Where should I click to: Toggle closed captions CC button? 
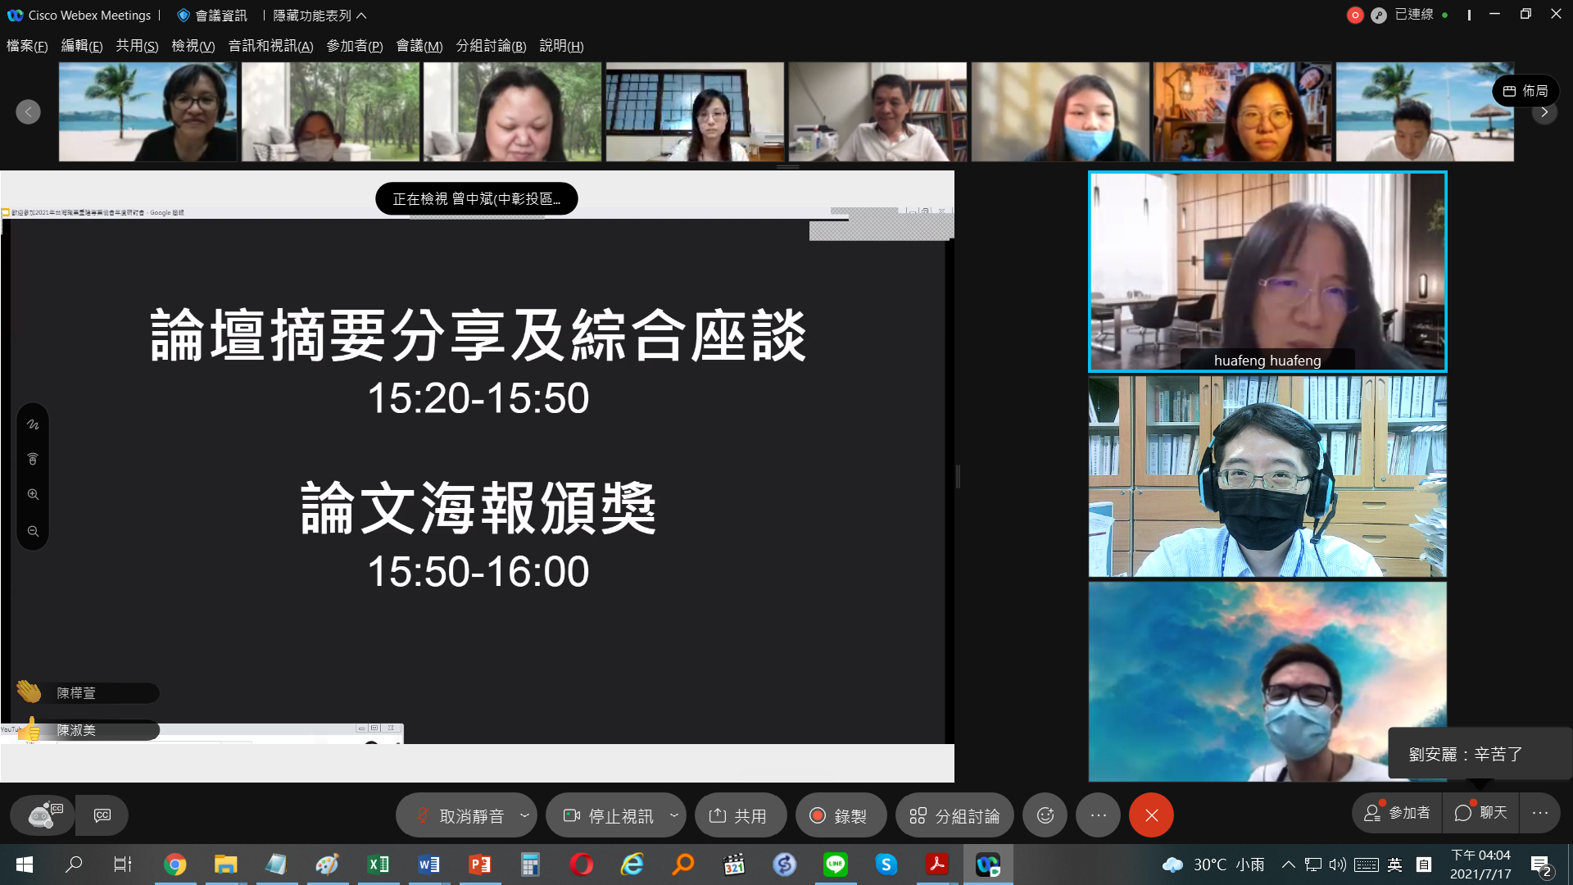102,815
